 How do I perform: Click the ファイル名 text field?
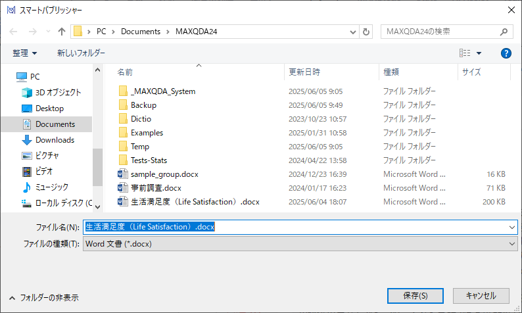[x=295, y=227]
